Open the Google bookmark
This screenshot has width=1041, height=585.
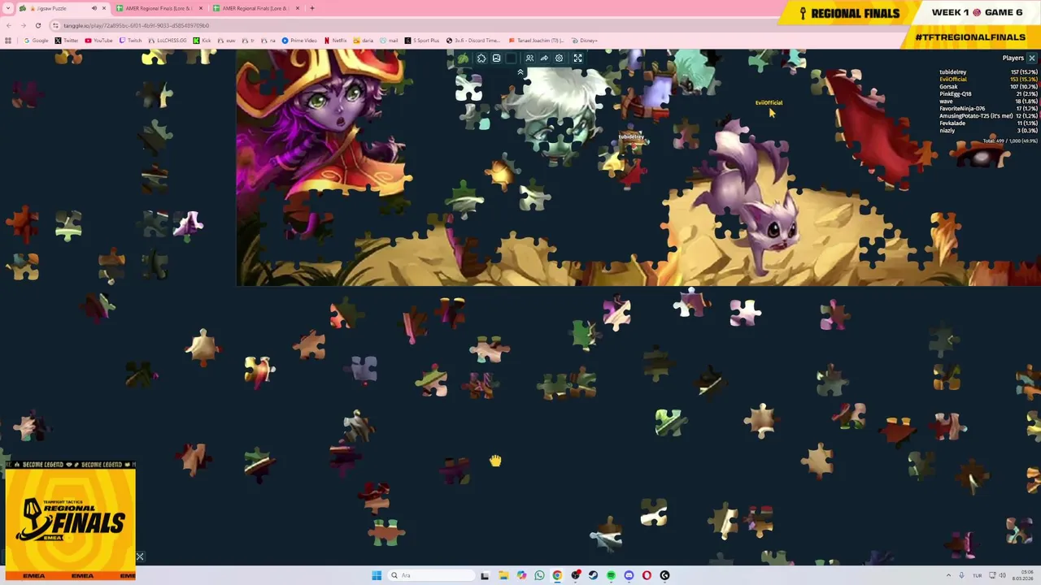click(36, 41)
